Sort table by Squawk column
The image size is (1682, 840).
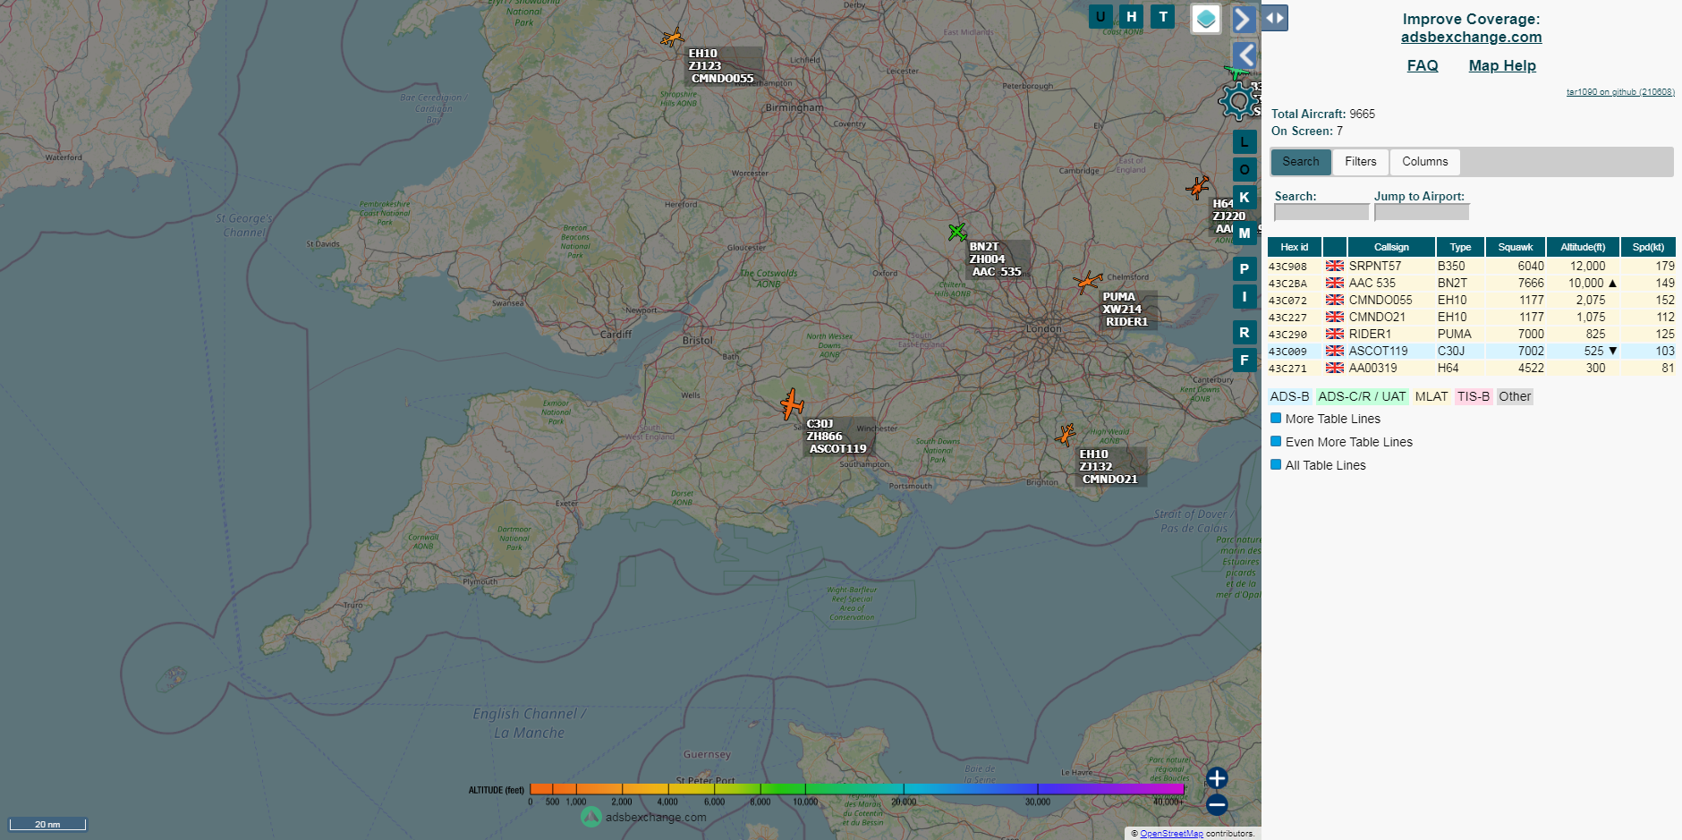[1516, 247]
